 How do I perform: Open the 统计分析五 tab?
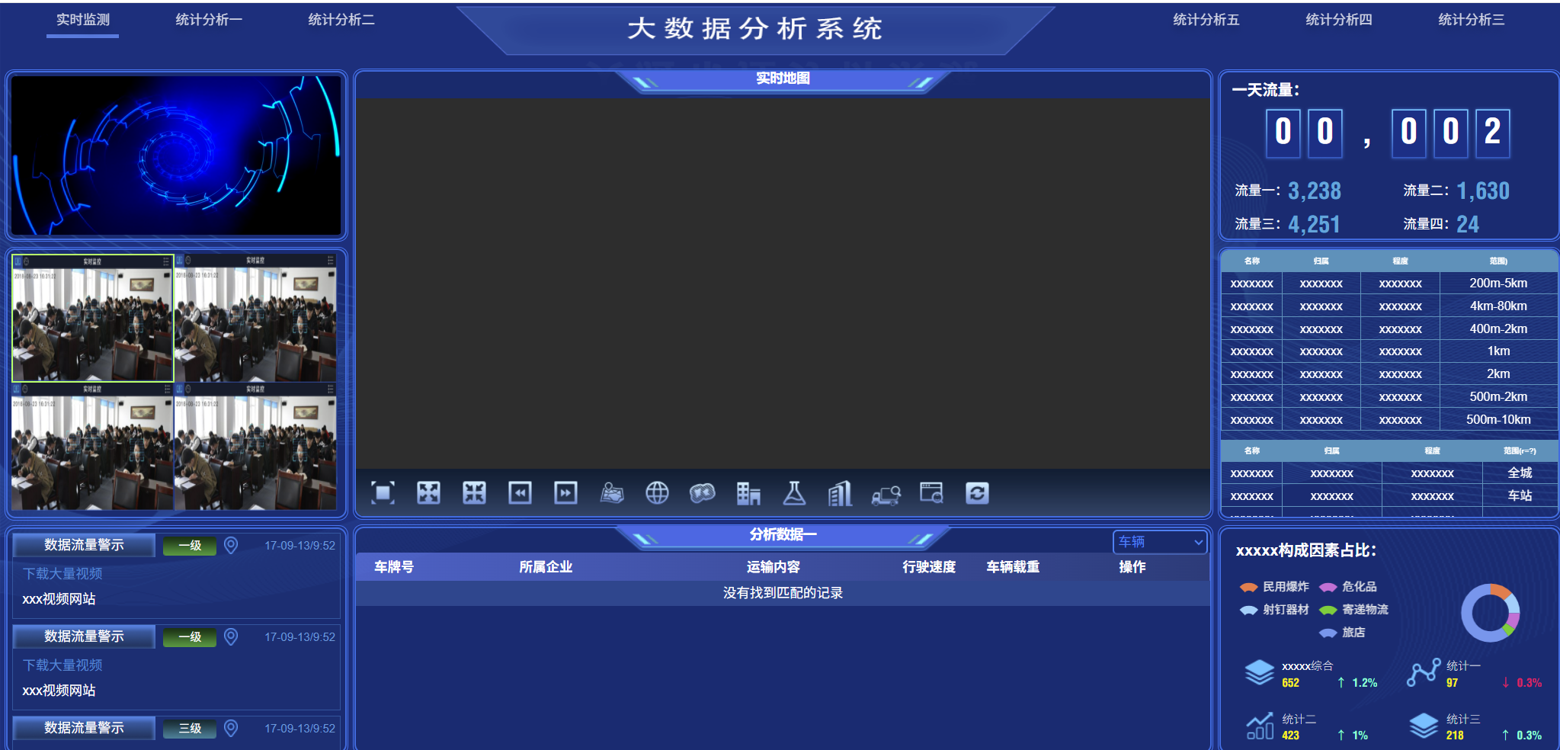click(1206, 20)
